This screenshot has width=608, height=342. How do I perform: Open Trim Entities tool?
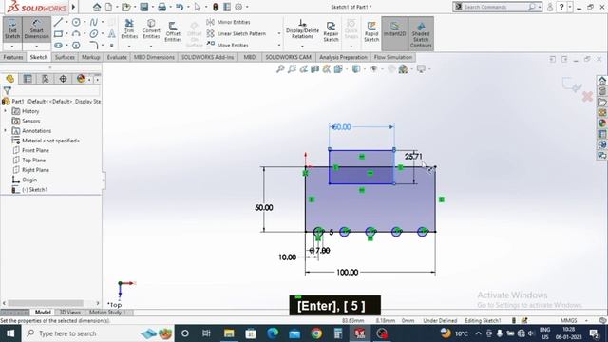129,29
